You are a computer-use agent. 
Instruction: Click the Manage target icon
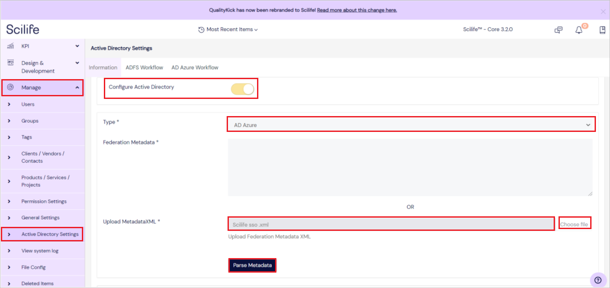[10, 87]
